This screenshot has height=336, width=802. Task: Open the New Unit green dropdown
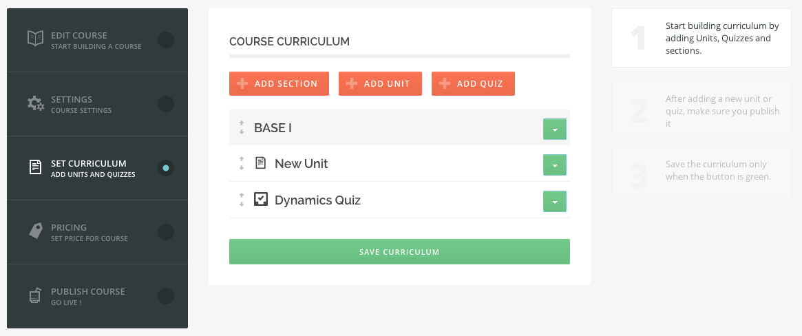point(554,165)
